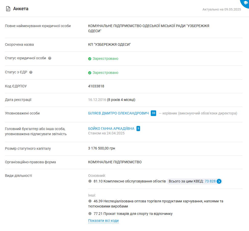The width and height of the screenshot is (249, 231).
Task: Click the 5 badge beside Бойко
Action: pos(138,128)
